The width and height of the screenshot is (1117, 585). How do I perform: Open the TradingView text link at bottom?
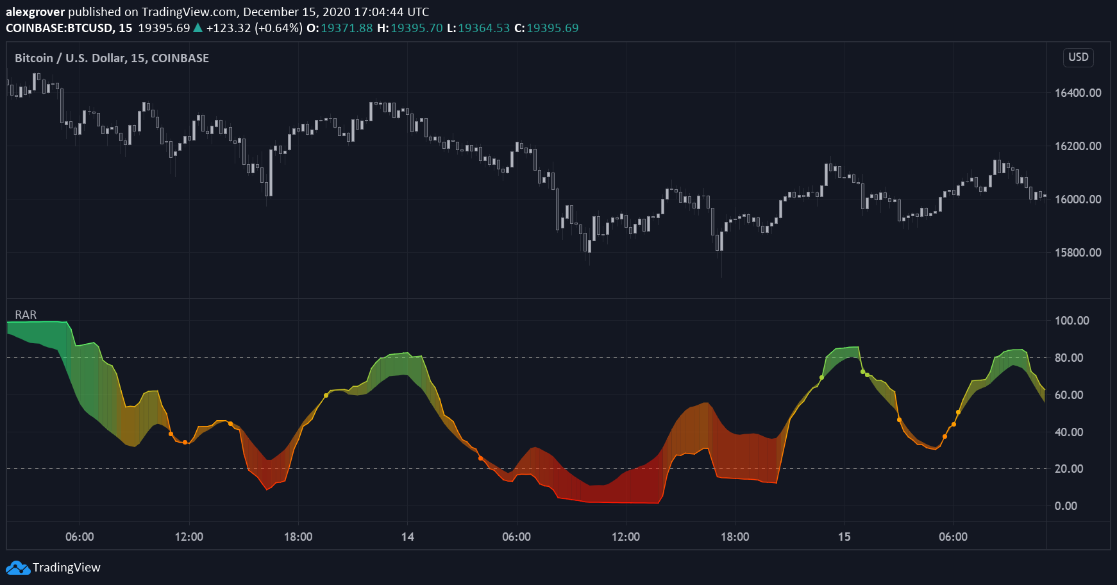[67, 568]
